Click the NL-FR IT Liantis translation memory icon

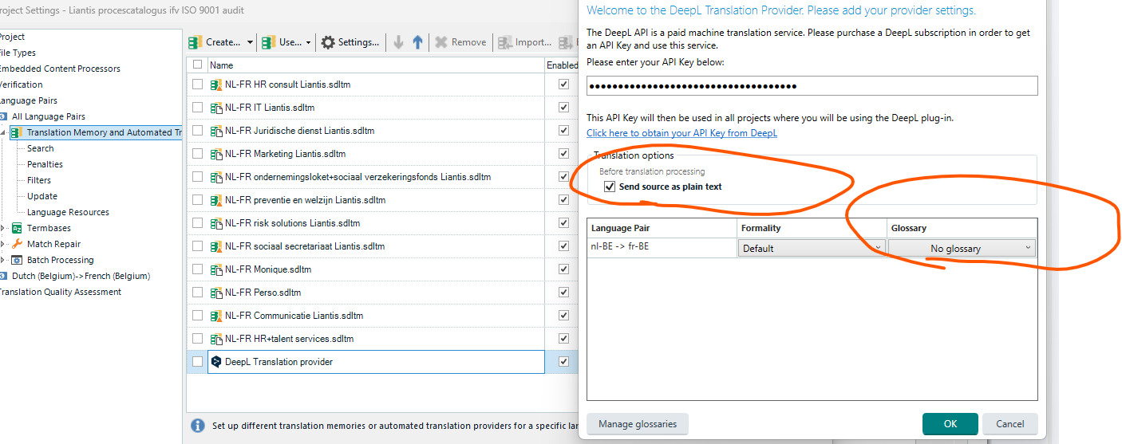(215, 108)
